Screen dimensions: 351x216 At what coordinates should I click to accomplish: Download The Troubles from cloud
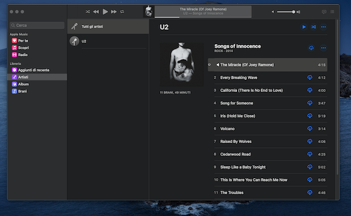(x=310, y=192)
